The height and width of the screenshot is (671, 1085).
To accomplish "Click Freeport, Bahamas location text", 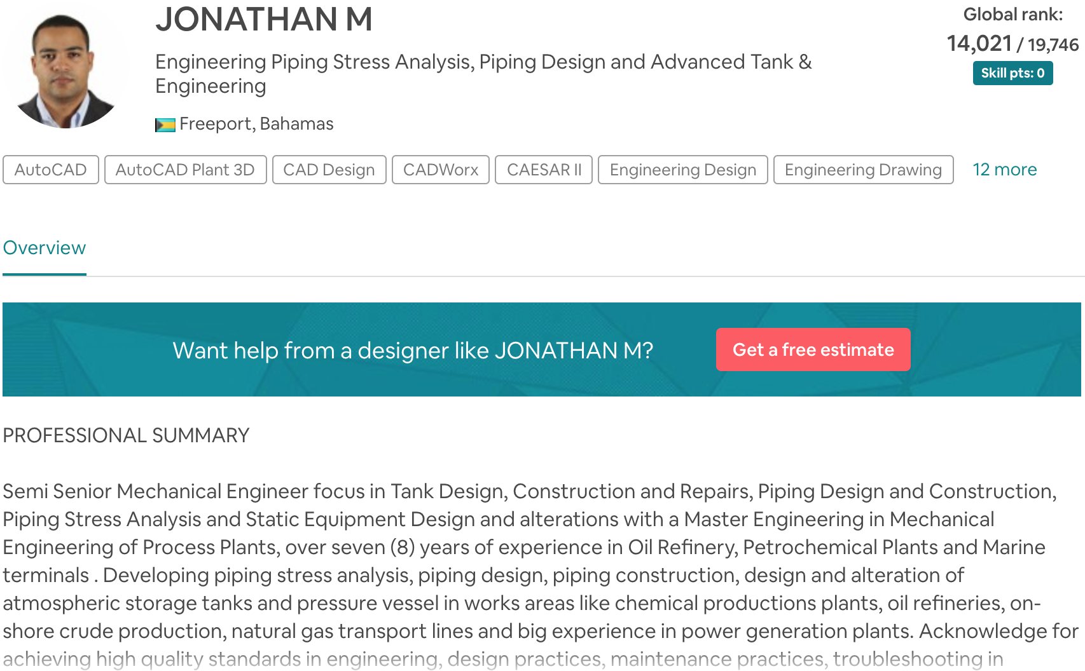I will (x=256, y=123).
